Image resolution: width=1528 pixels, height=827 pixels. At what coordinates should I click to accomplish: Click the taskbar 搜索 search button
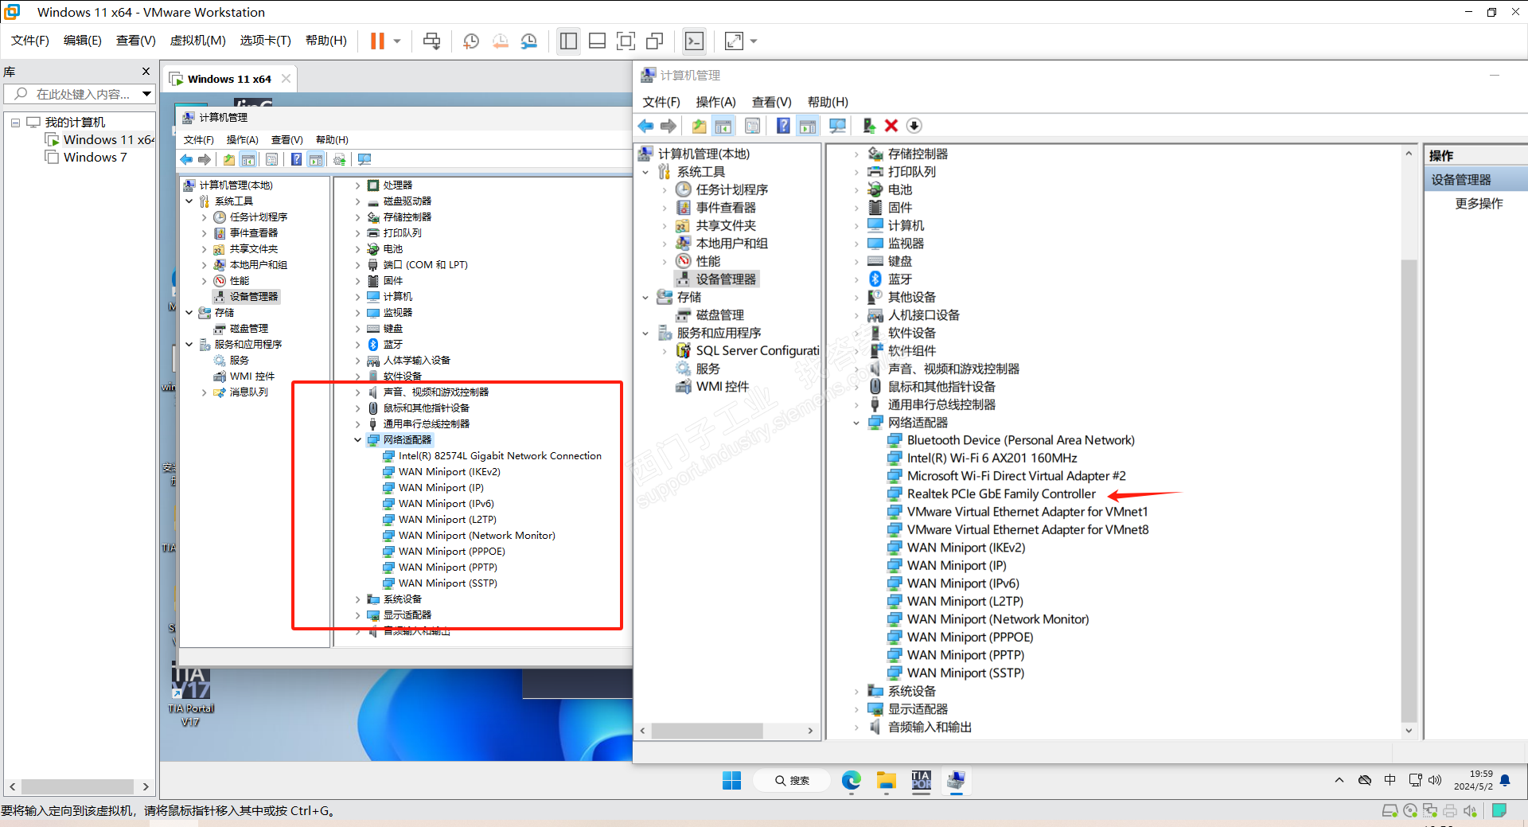792,780
